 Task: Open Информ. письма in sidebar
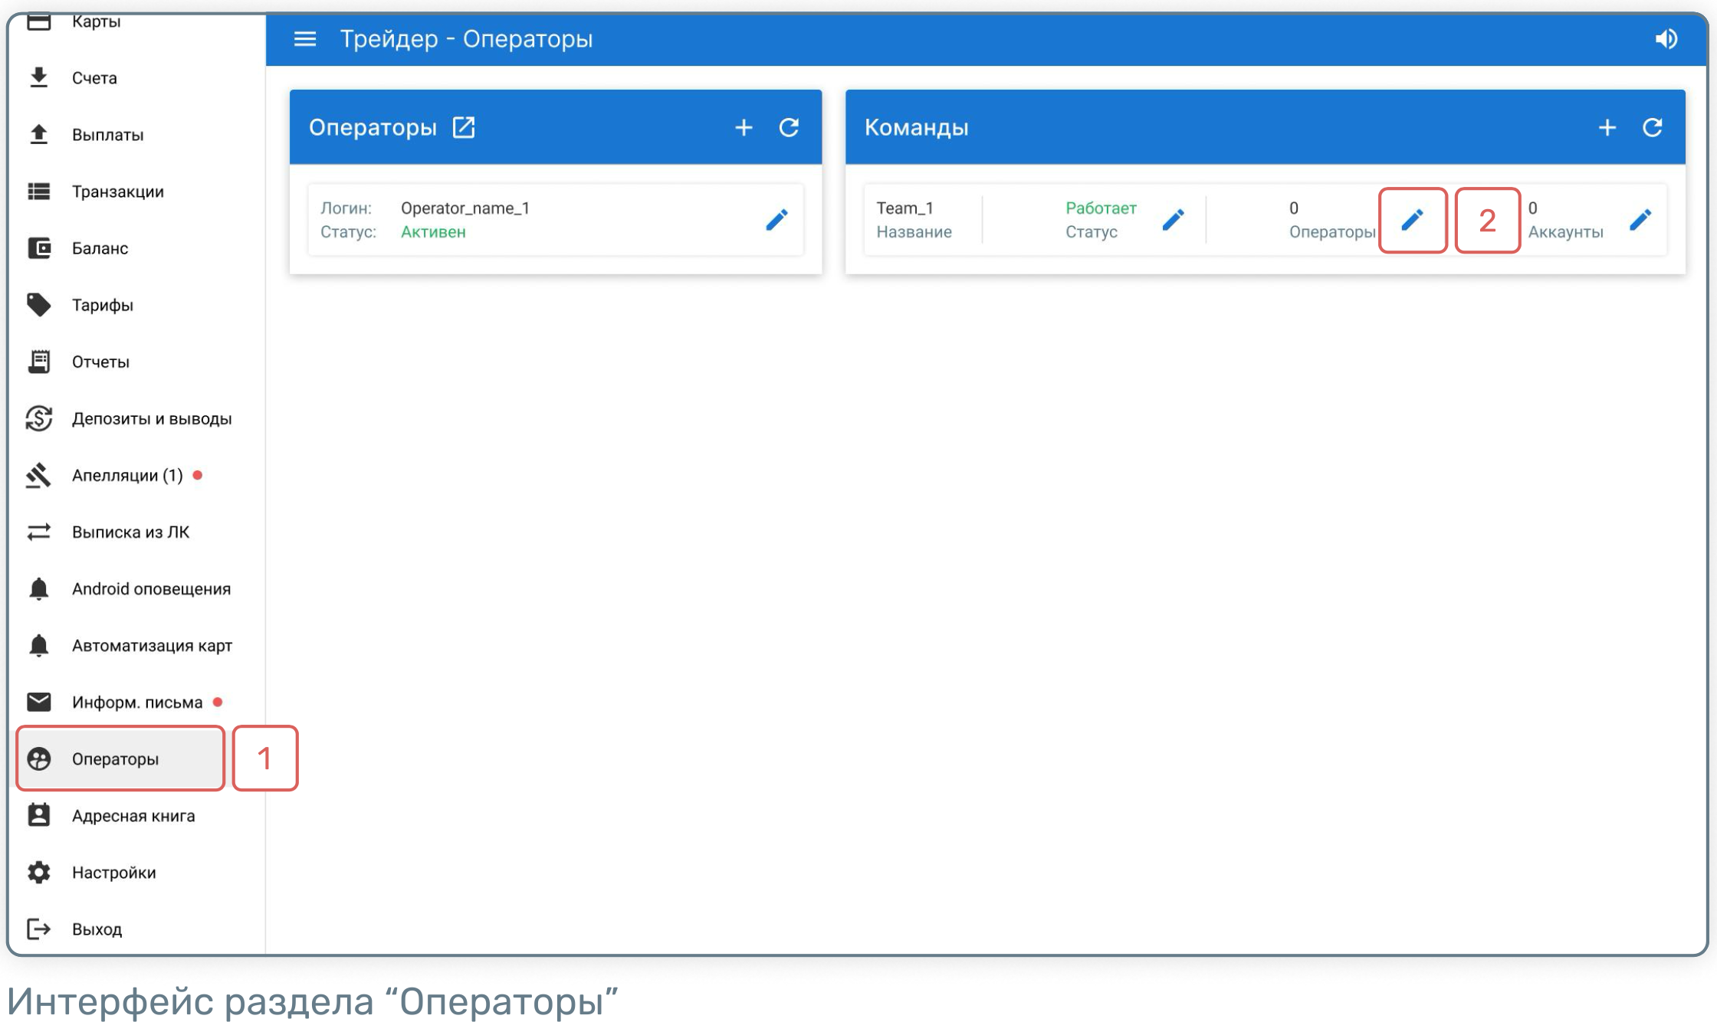click(136, 703)
